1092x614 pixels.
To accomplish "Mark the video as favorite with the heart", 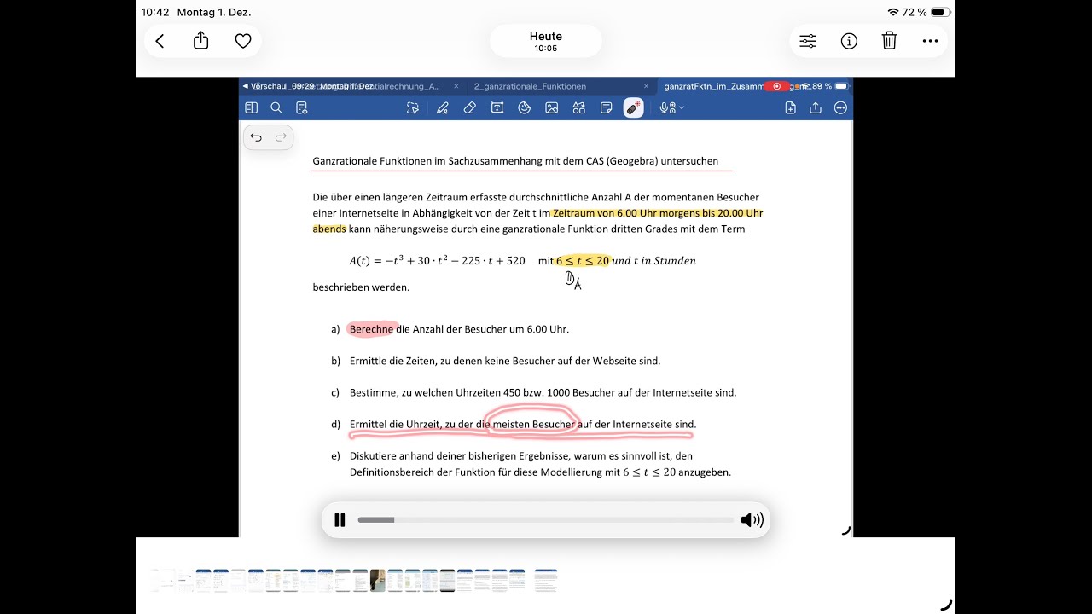I will coord(243,41).
